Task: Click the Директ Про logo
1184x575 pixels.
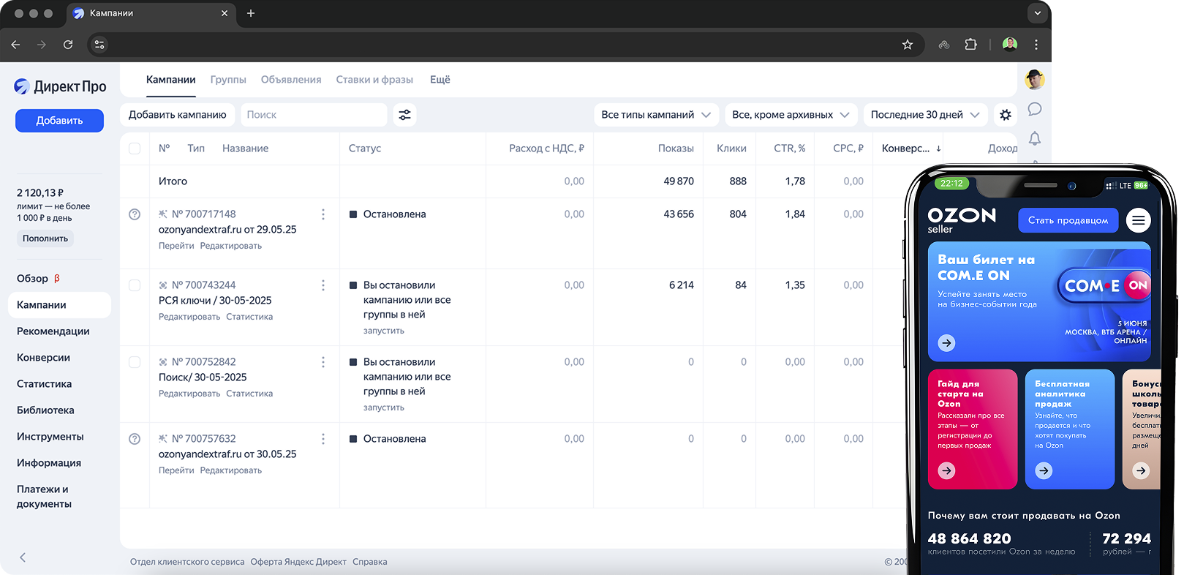Action: [60, 86]
